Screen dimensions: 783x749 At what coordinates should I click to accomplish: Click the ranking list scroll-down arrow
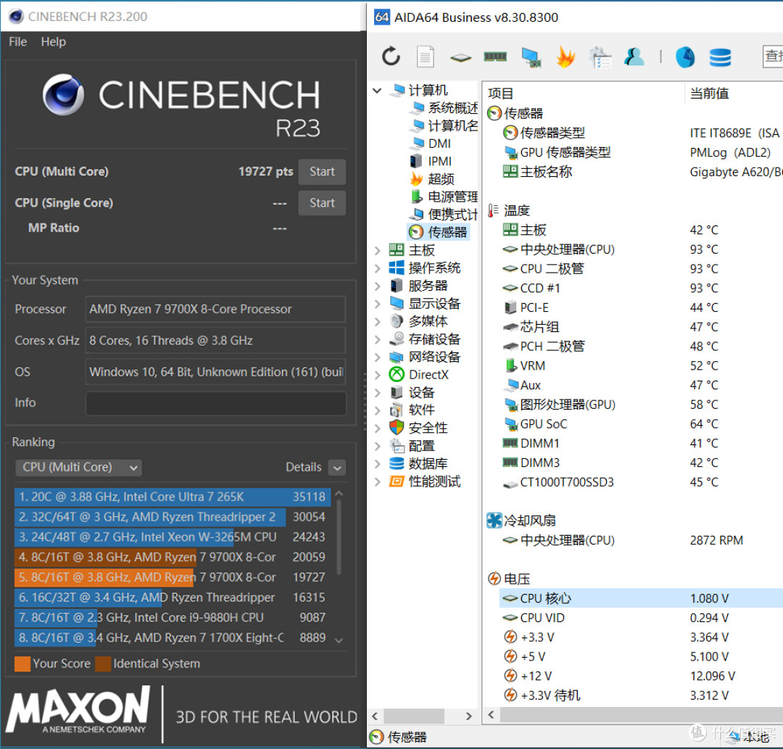[x=339, y=640]
